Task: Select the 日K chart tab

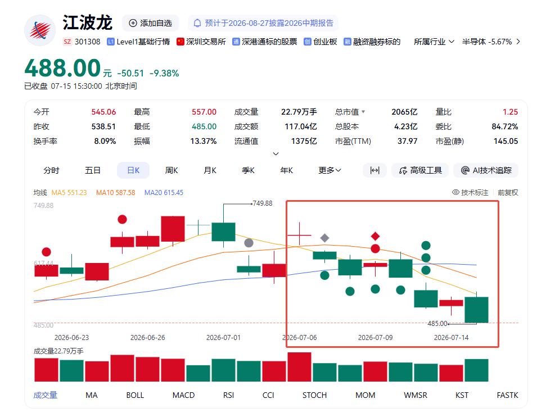Action: 133,170
